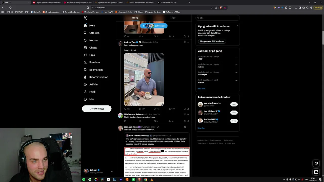
Task: Open Andrew Tate's profile avatar
Action: click(120, 43)
